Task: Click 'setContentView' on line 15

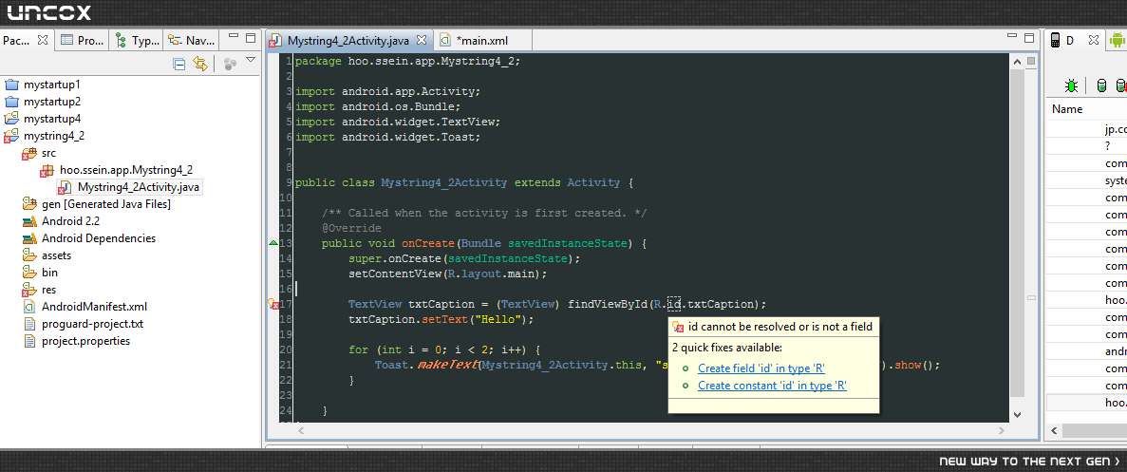Action: [395, 274]
